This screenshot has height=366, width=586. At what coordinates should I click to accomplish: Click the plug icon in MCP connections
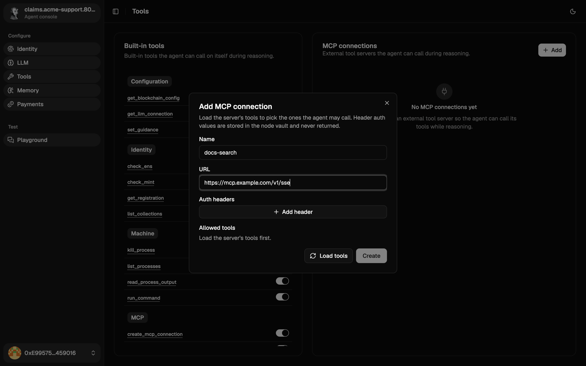pos(444,91)
